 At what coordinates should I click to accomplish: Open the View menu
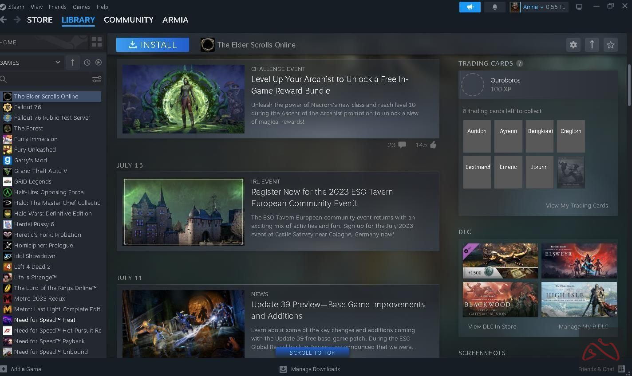pos(36,7)
